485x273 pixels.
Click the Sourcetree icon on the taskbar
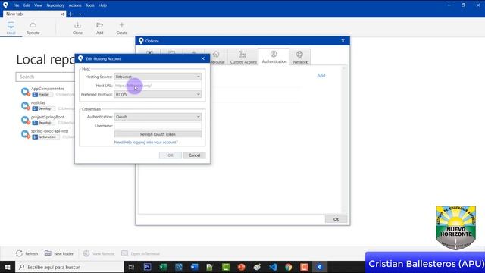tap(320, 267)
